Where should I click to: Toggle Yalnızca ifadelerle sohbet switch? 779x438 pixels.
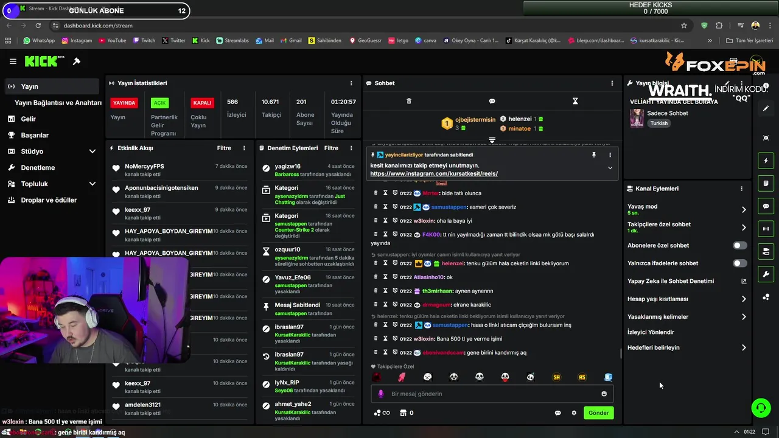(739, 263)
